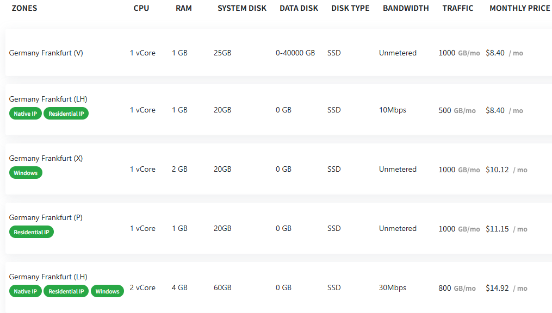Click the Residential IP badge on the 2 vCore plan

(66, 291)
